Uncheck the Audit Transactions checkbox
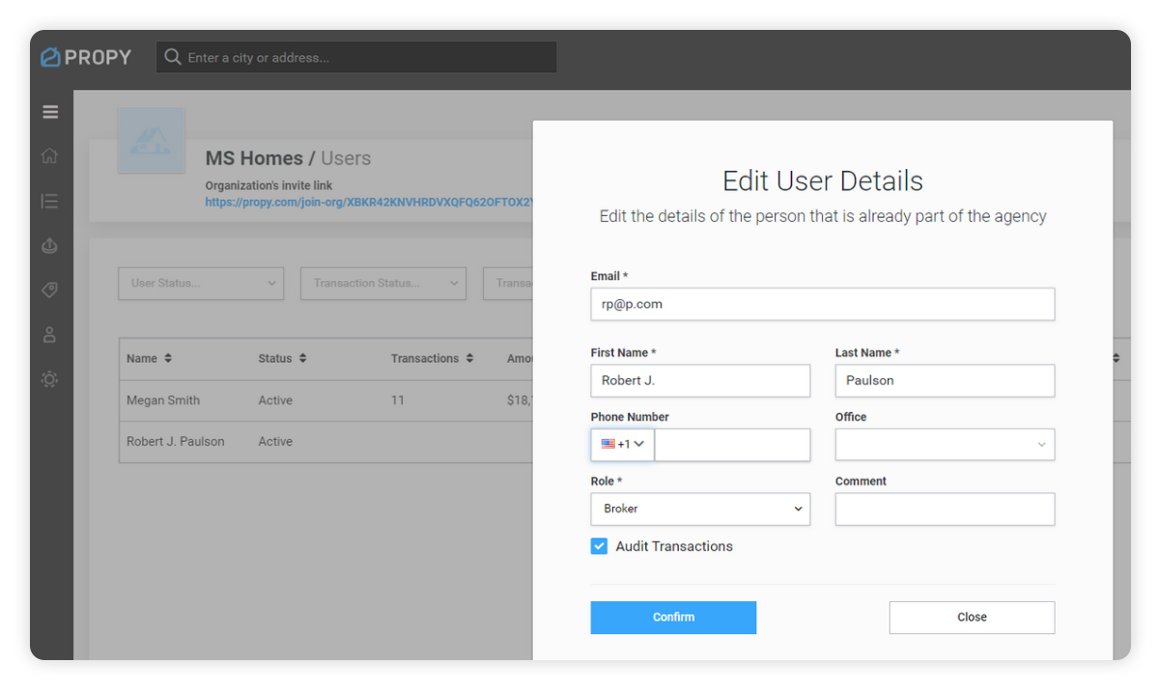Image resolution: width=1159 pixels, height=690 pixels. pos(599,545)
